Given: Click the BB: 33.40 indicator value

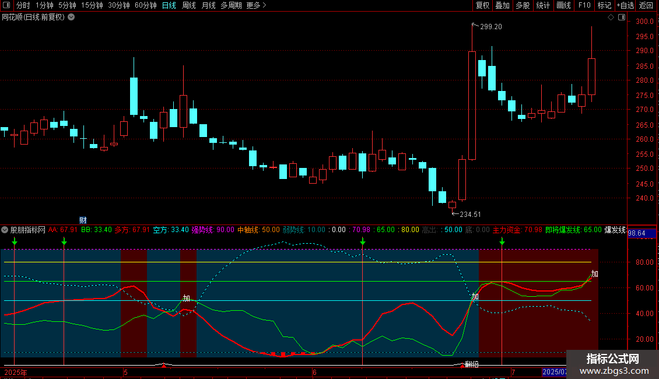Looking at the screenshot, I should (96, 230).
